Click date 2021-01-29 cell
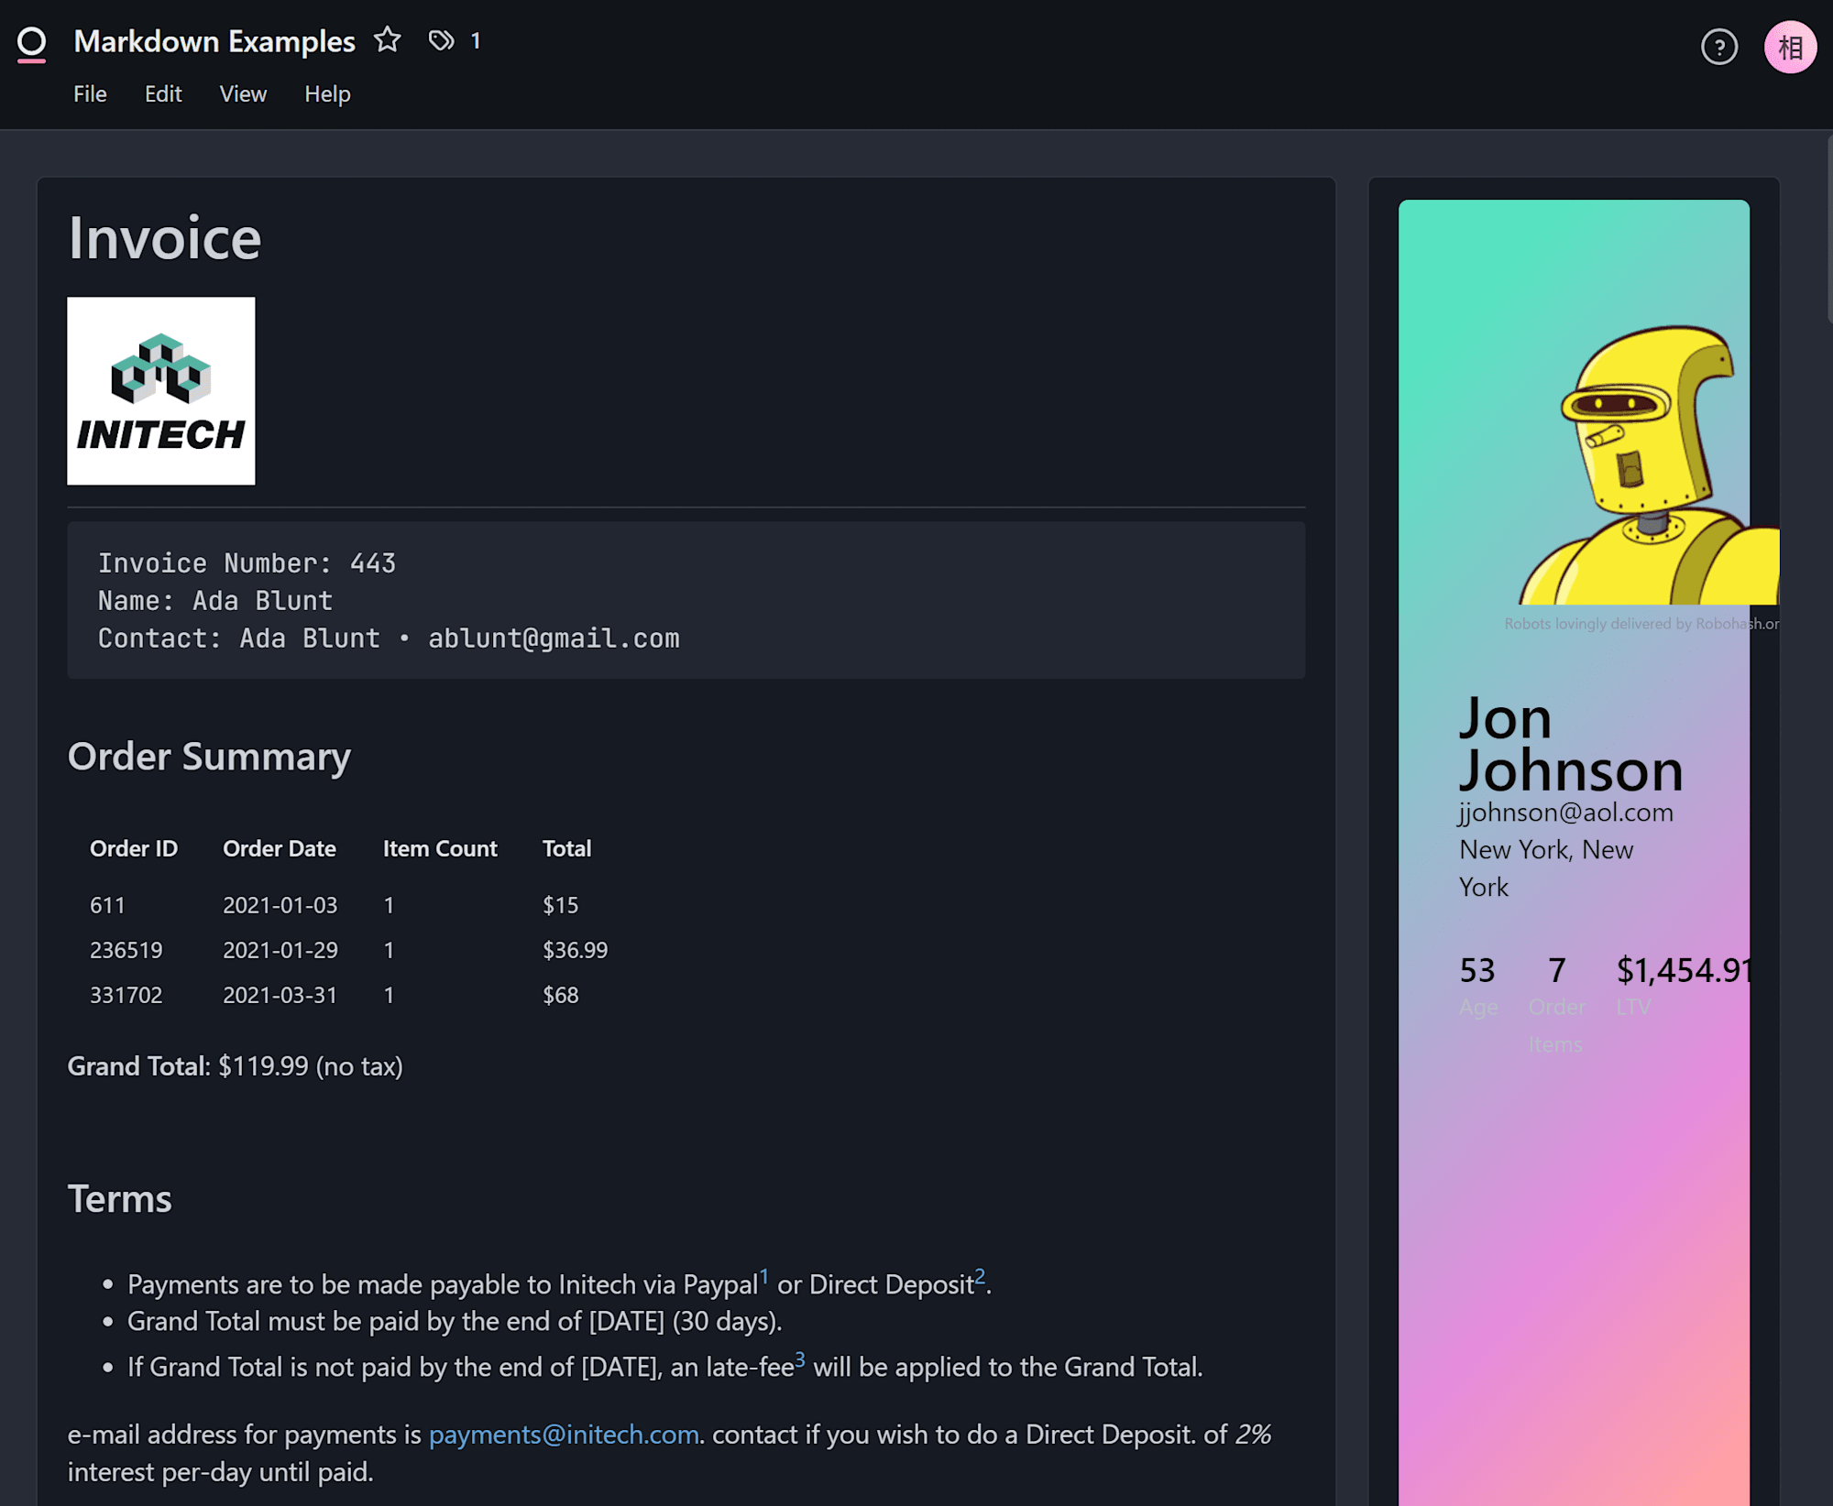The height and width of the screenshot is (1506, 1833). (280, 950)
